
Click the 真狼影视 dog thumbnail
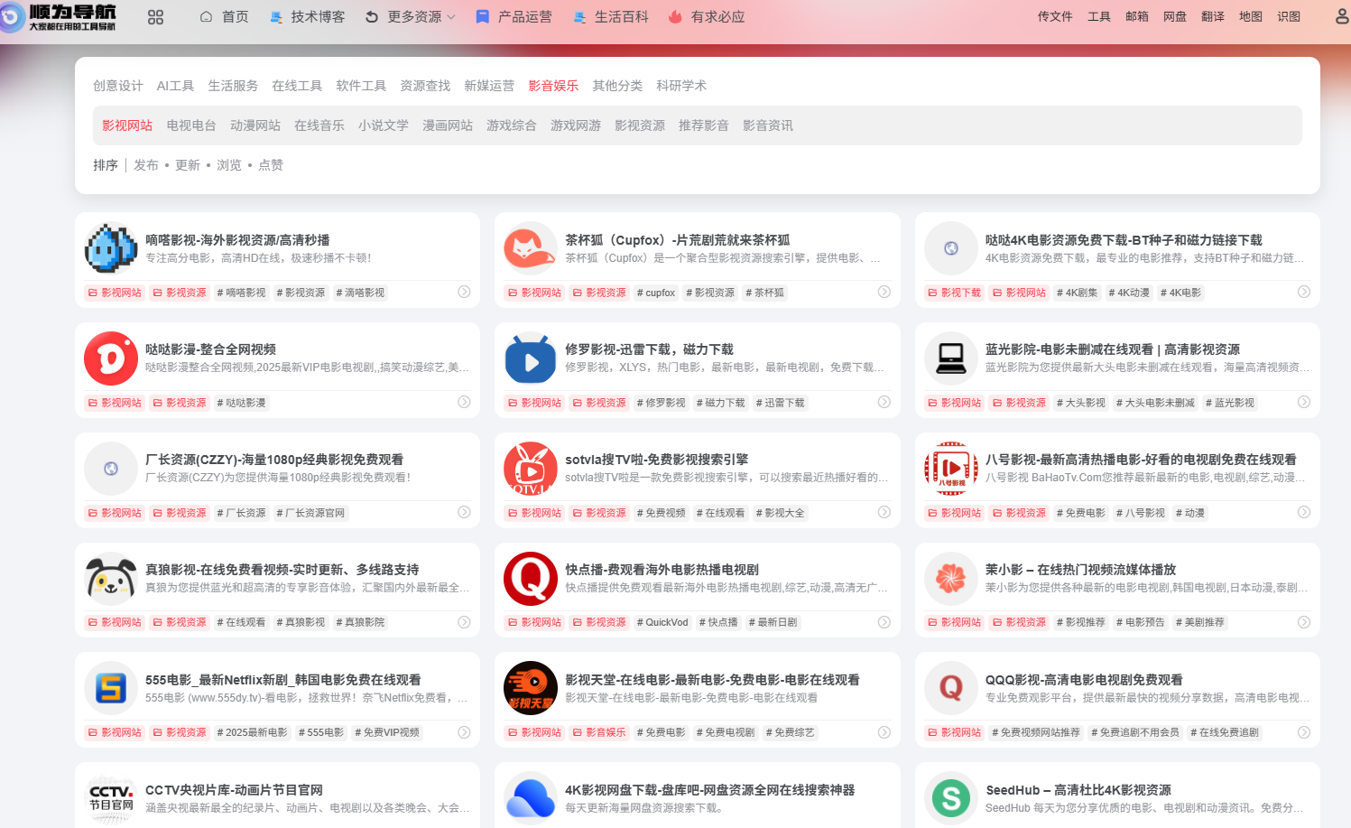(110, 578)
